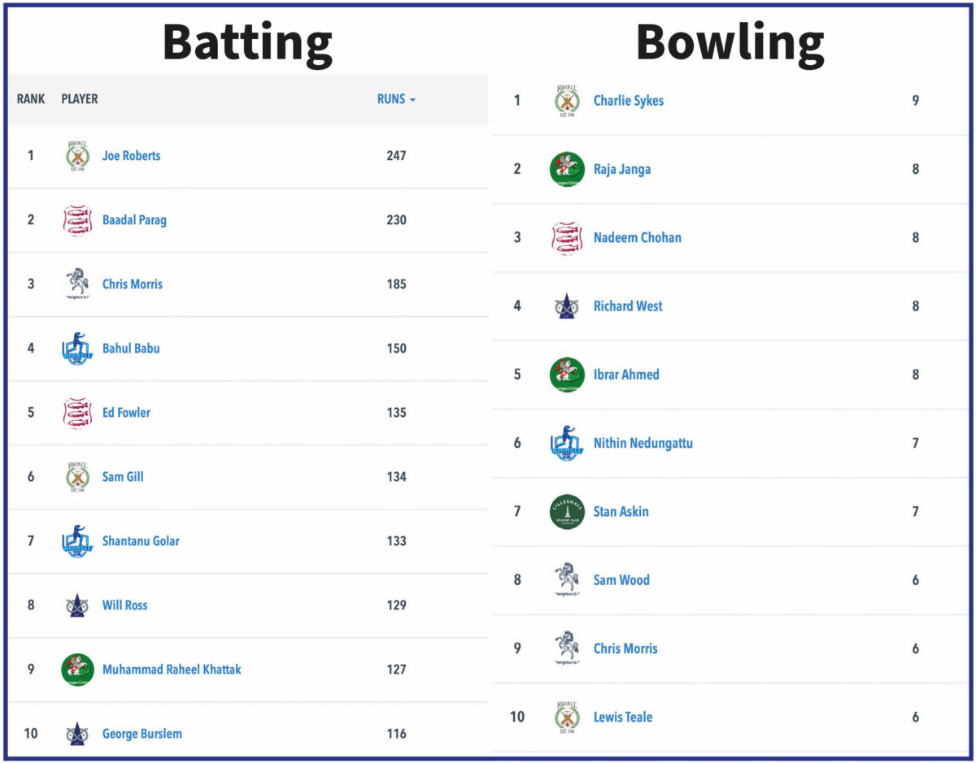The image size is (976, 763).
Task: Click the club badge next to Baadal Parag
Action: (x=77, y=220)
